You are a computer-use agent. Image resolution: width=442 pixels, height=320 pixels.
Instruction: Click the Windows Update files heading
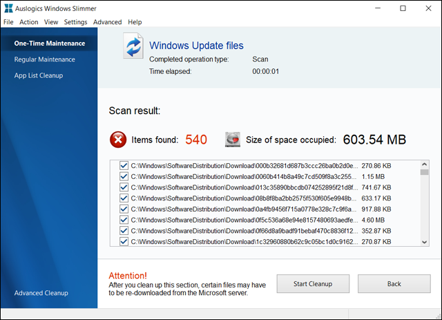pyautogui.click(x=196, y=46)
